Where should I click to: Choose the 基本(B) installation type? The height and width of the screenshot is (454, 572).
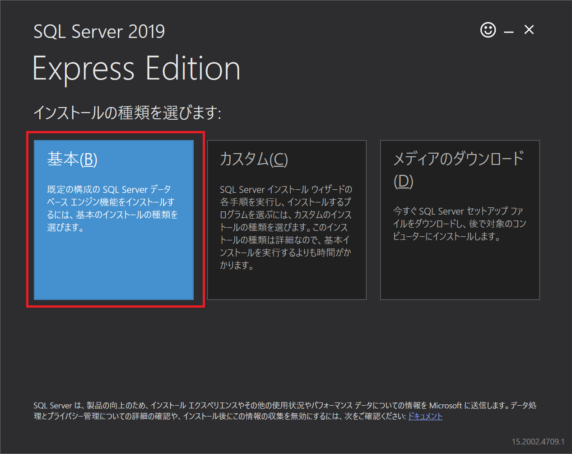pos(114,220)
